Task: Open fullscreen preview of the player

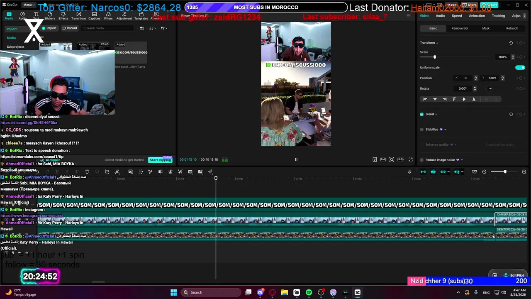Action: coord(411,159)
